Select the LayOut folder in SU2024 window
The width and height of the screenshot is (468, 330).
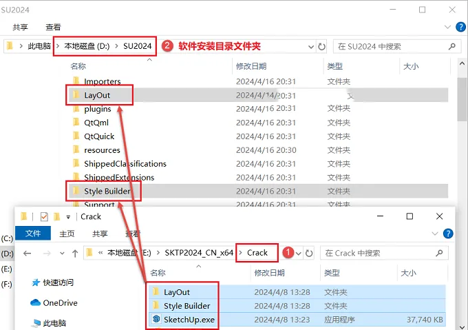click(x=97, y=95)
